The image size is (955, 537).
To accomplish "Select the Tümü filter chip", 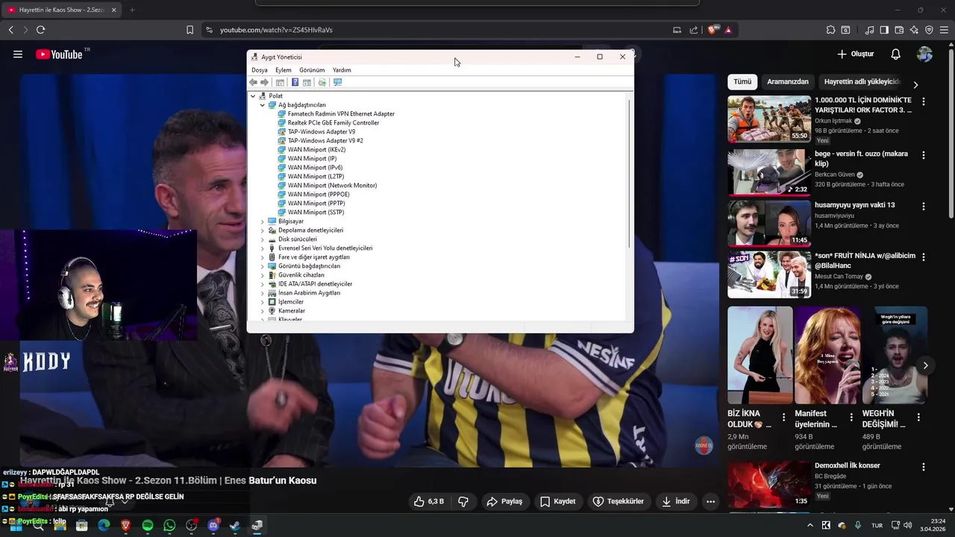I will tap(742, 82).
